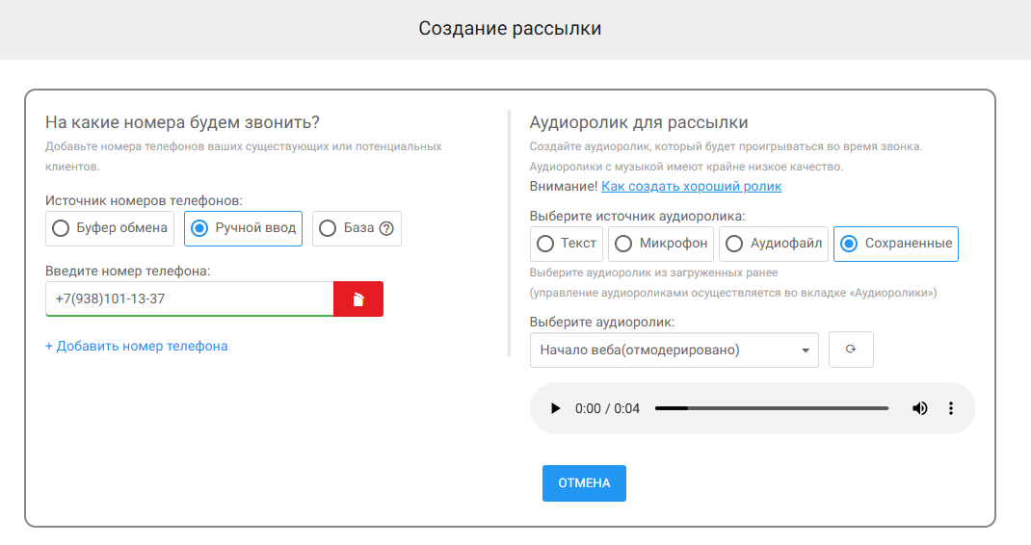Refresh the audio clip list
Image resolution: width=1031 pixels, height=545 pixels.
coord(851,350)
